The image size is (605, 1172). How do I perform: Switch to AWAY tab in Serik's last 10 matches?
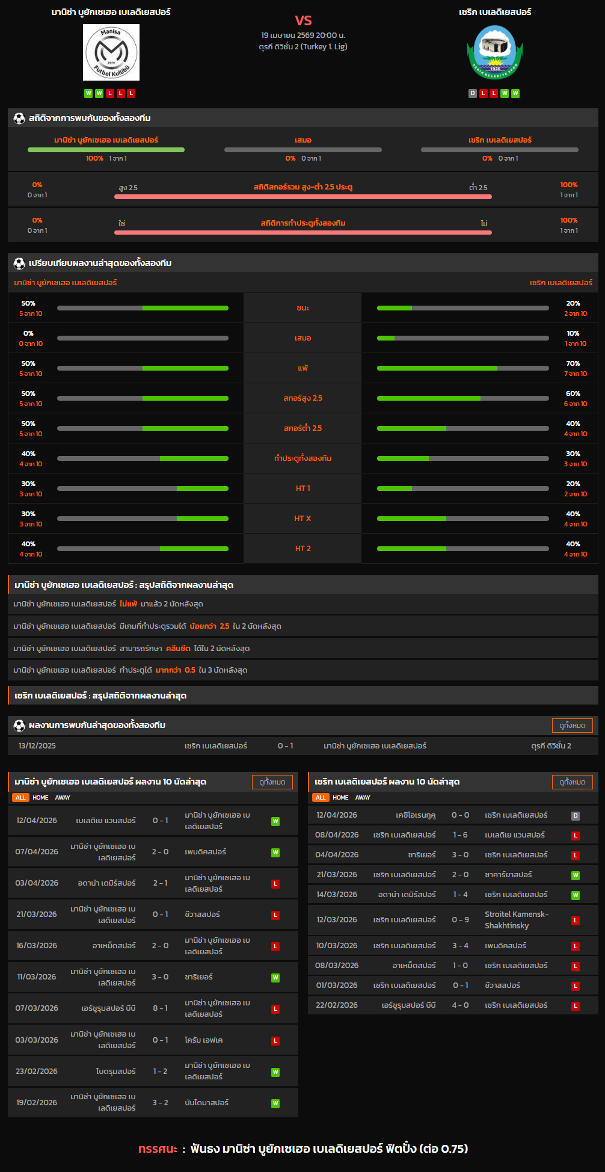coord(363,797)
